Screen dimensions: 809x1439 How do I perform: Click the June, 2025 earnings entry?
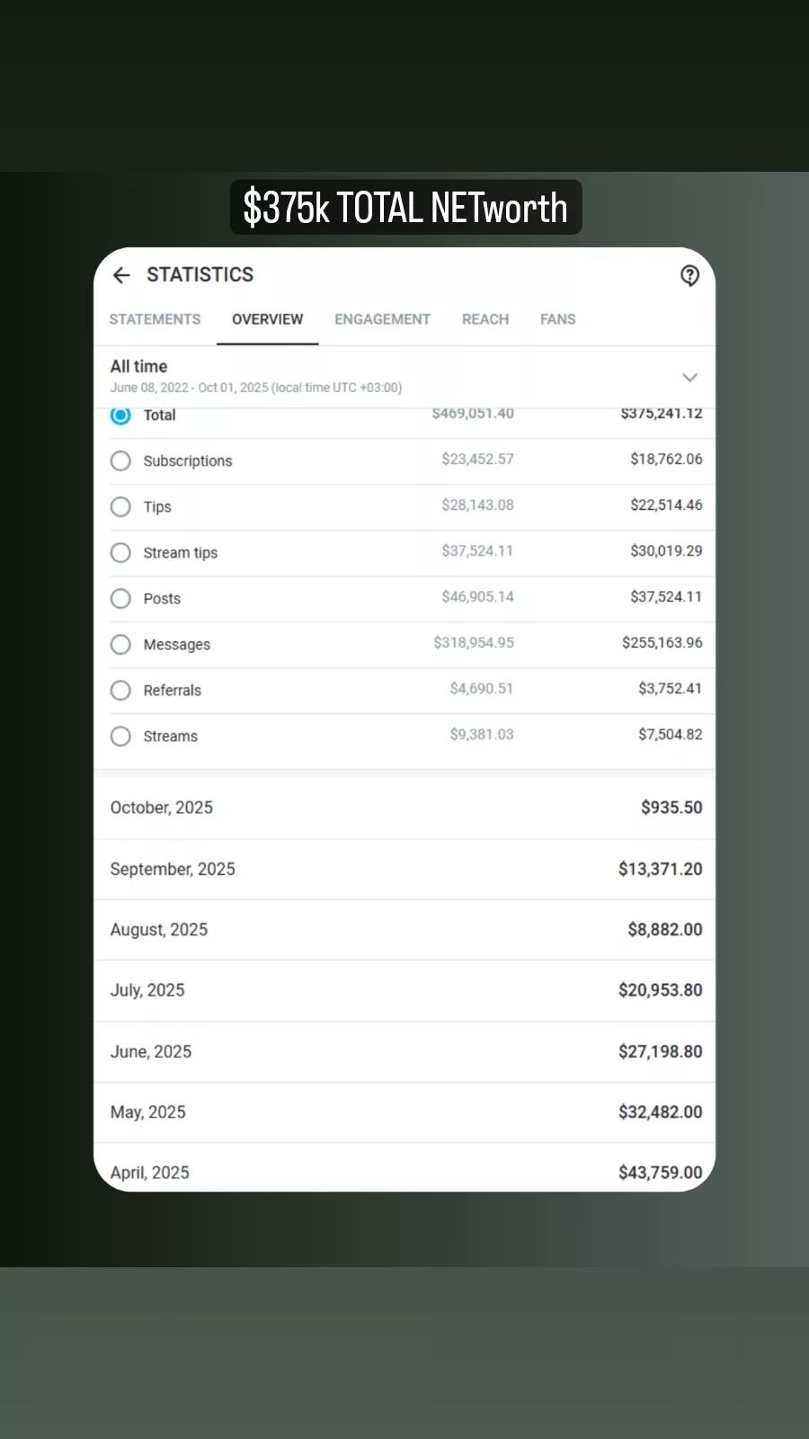click(404, 1050)
